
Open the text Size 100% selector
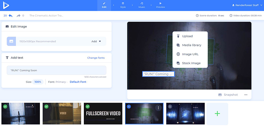pyautogui.click(x=38, y=82)
